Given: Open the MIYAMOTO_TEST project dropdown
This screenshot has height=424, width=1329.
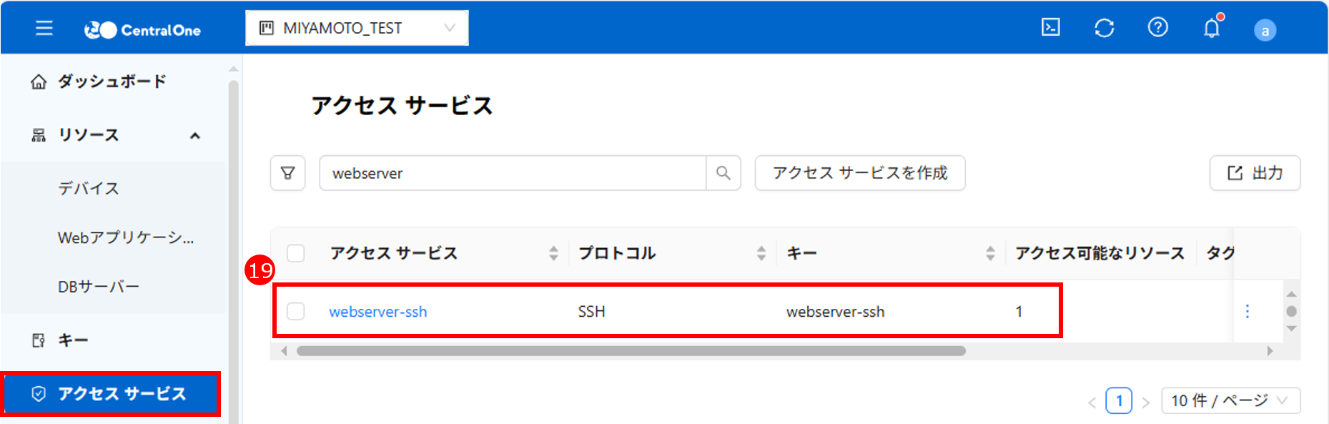Looking at the screenshot, I should [x=357, y=29].
